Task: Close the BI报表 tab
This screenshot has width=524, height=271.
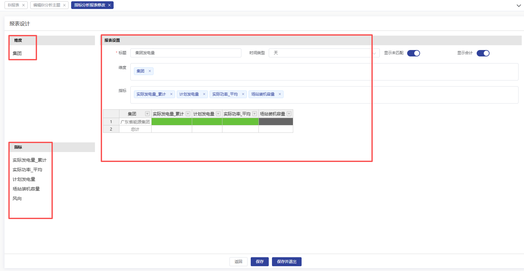Action: [23, 5]
